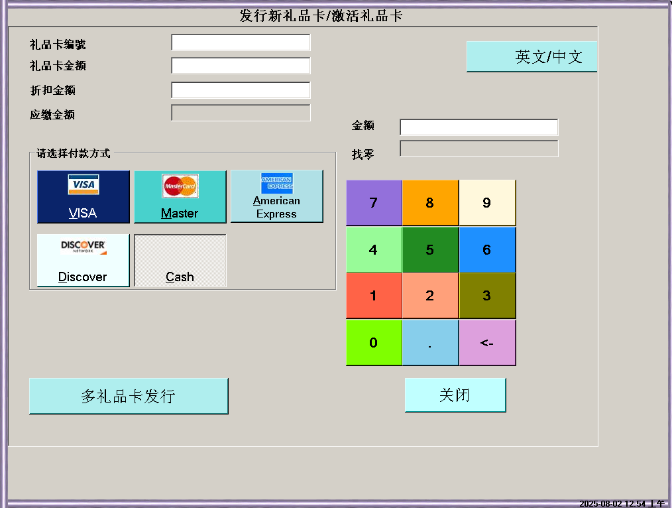Choose Cash payment method

pos(180,261)
